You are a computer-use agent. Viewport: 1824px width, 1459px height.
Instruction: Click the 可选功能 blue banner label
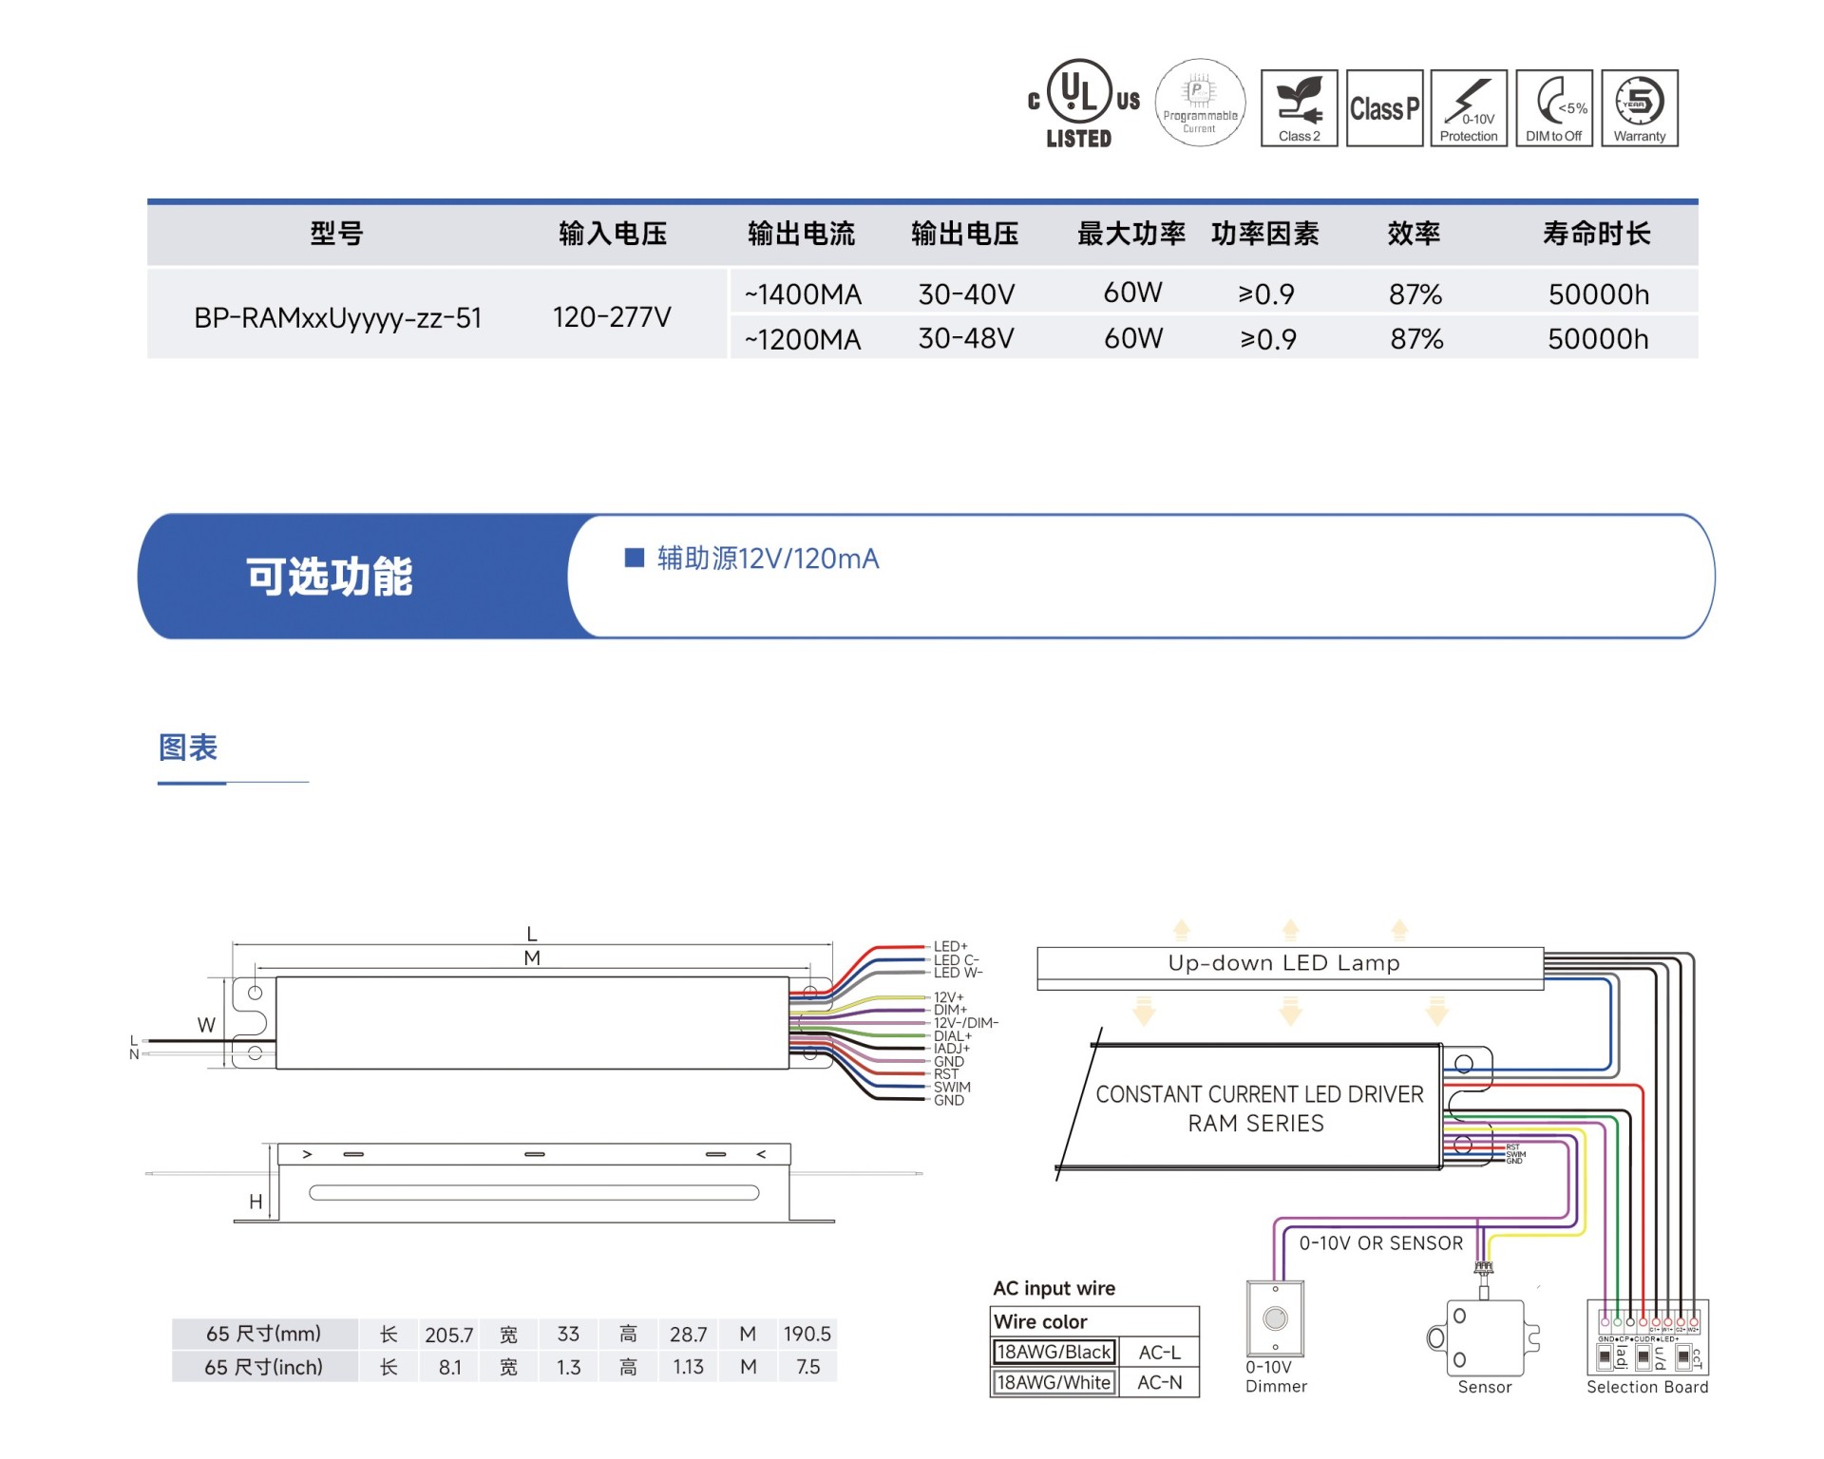(x=329, y=577)
